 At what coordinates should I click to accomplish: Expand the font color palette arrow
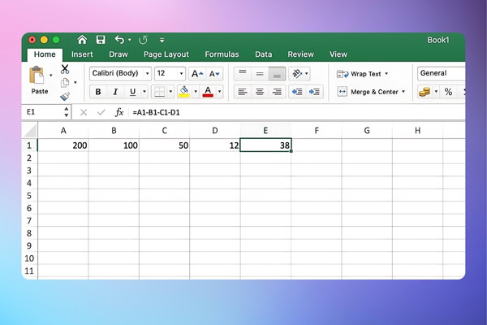219,92
